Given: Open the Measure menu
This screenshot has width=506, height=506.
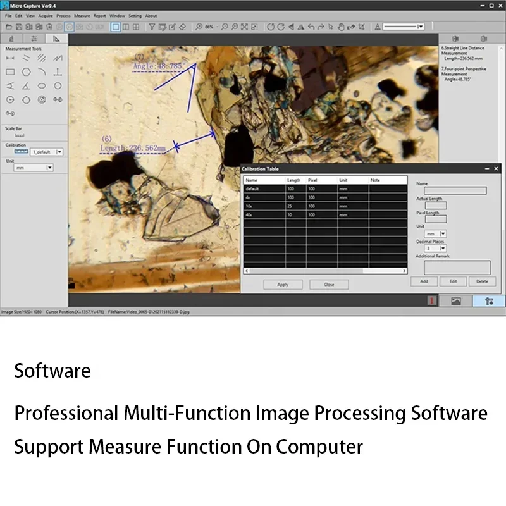Looking at the screenshot, I should click(82, 16).
